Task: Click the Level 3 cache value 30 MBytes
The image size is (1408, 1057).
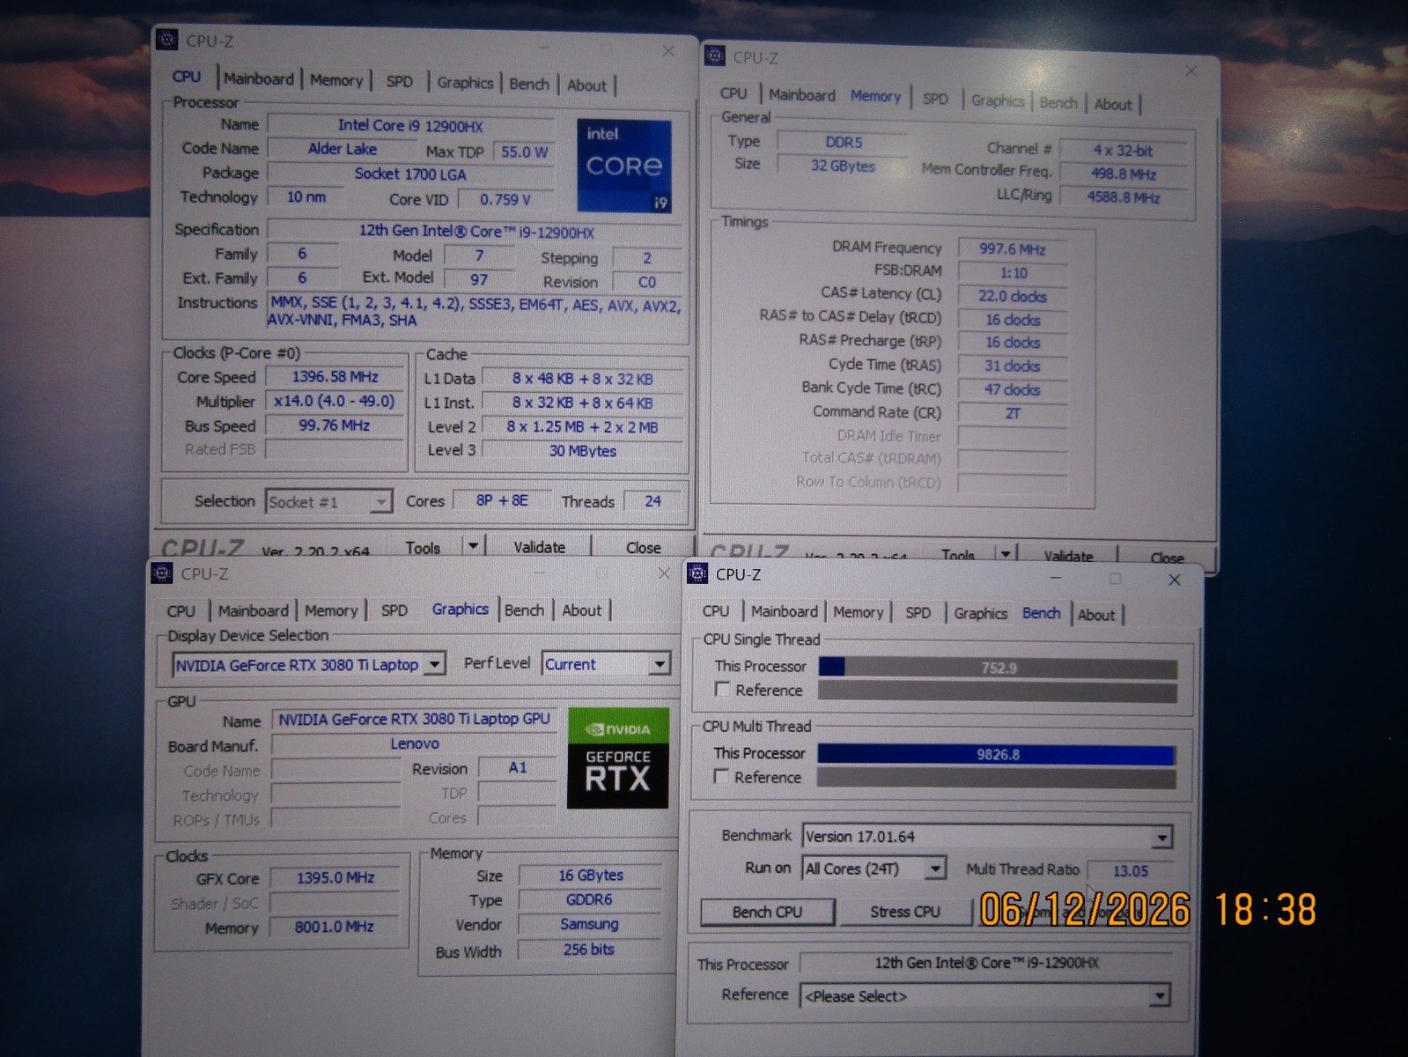Action: pyautogui.click(x=582, y=450)
